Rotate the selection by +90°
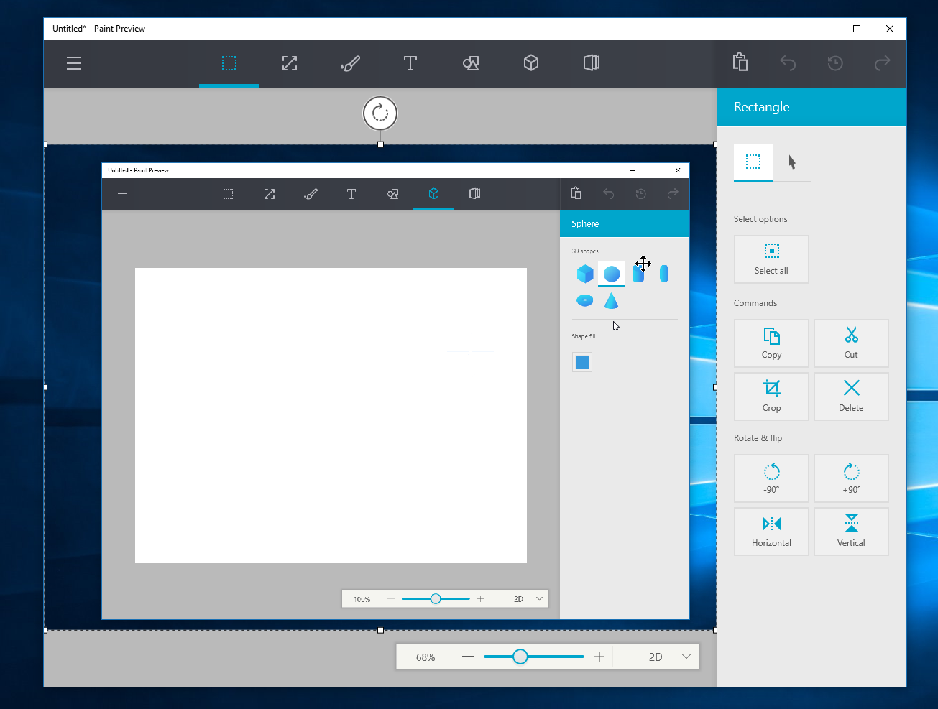 [851, 478]
